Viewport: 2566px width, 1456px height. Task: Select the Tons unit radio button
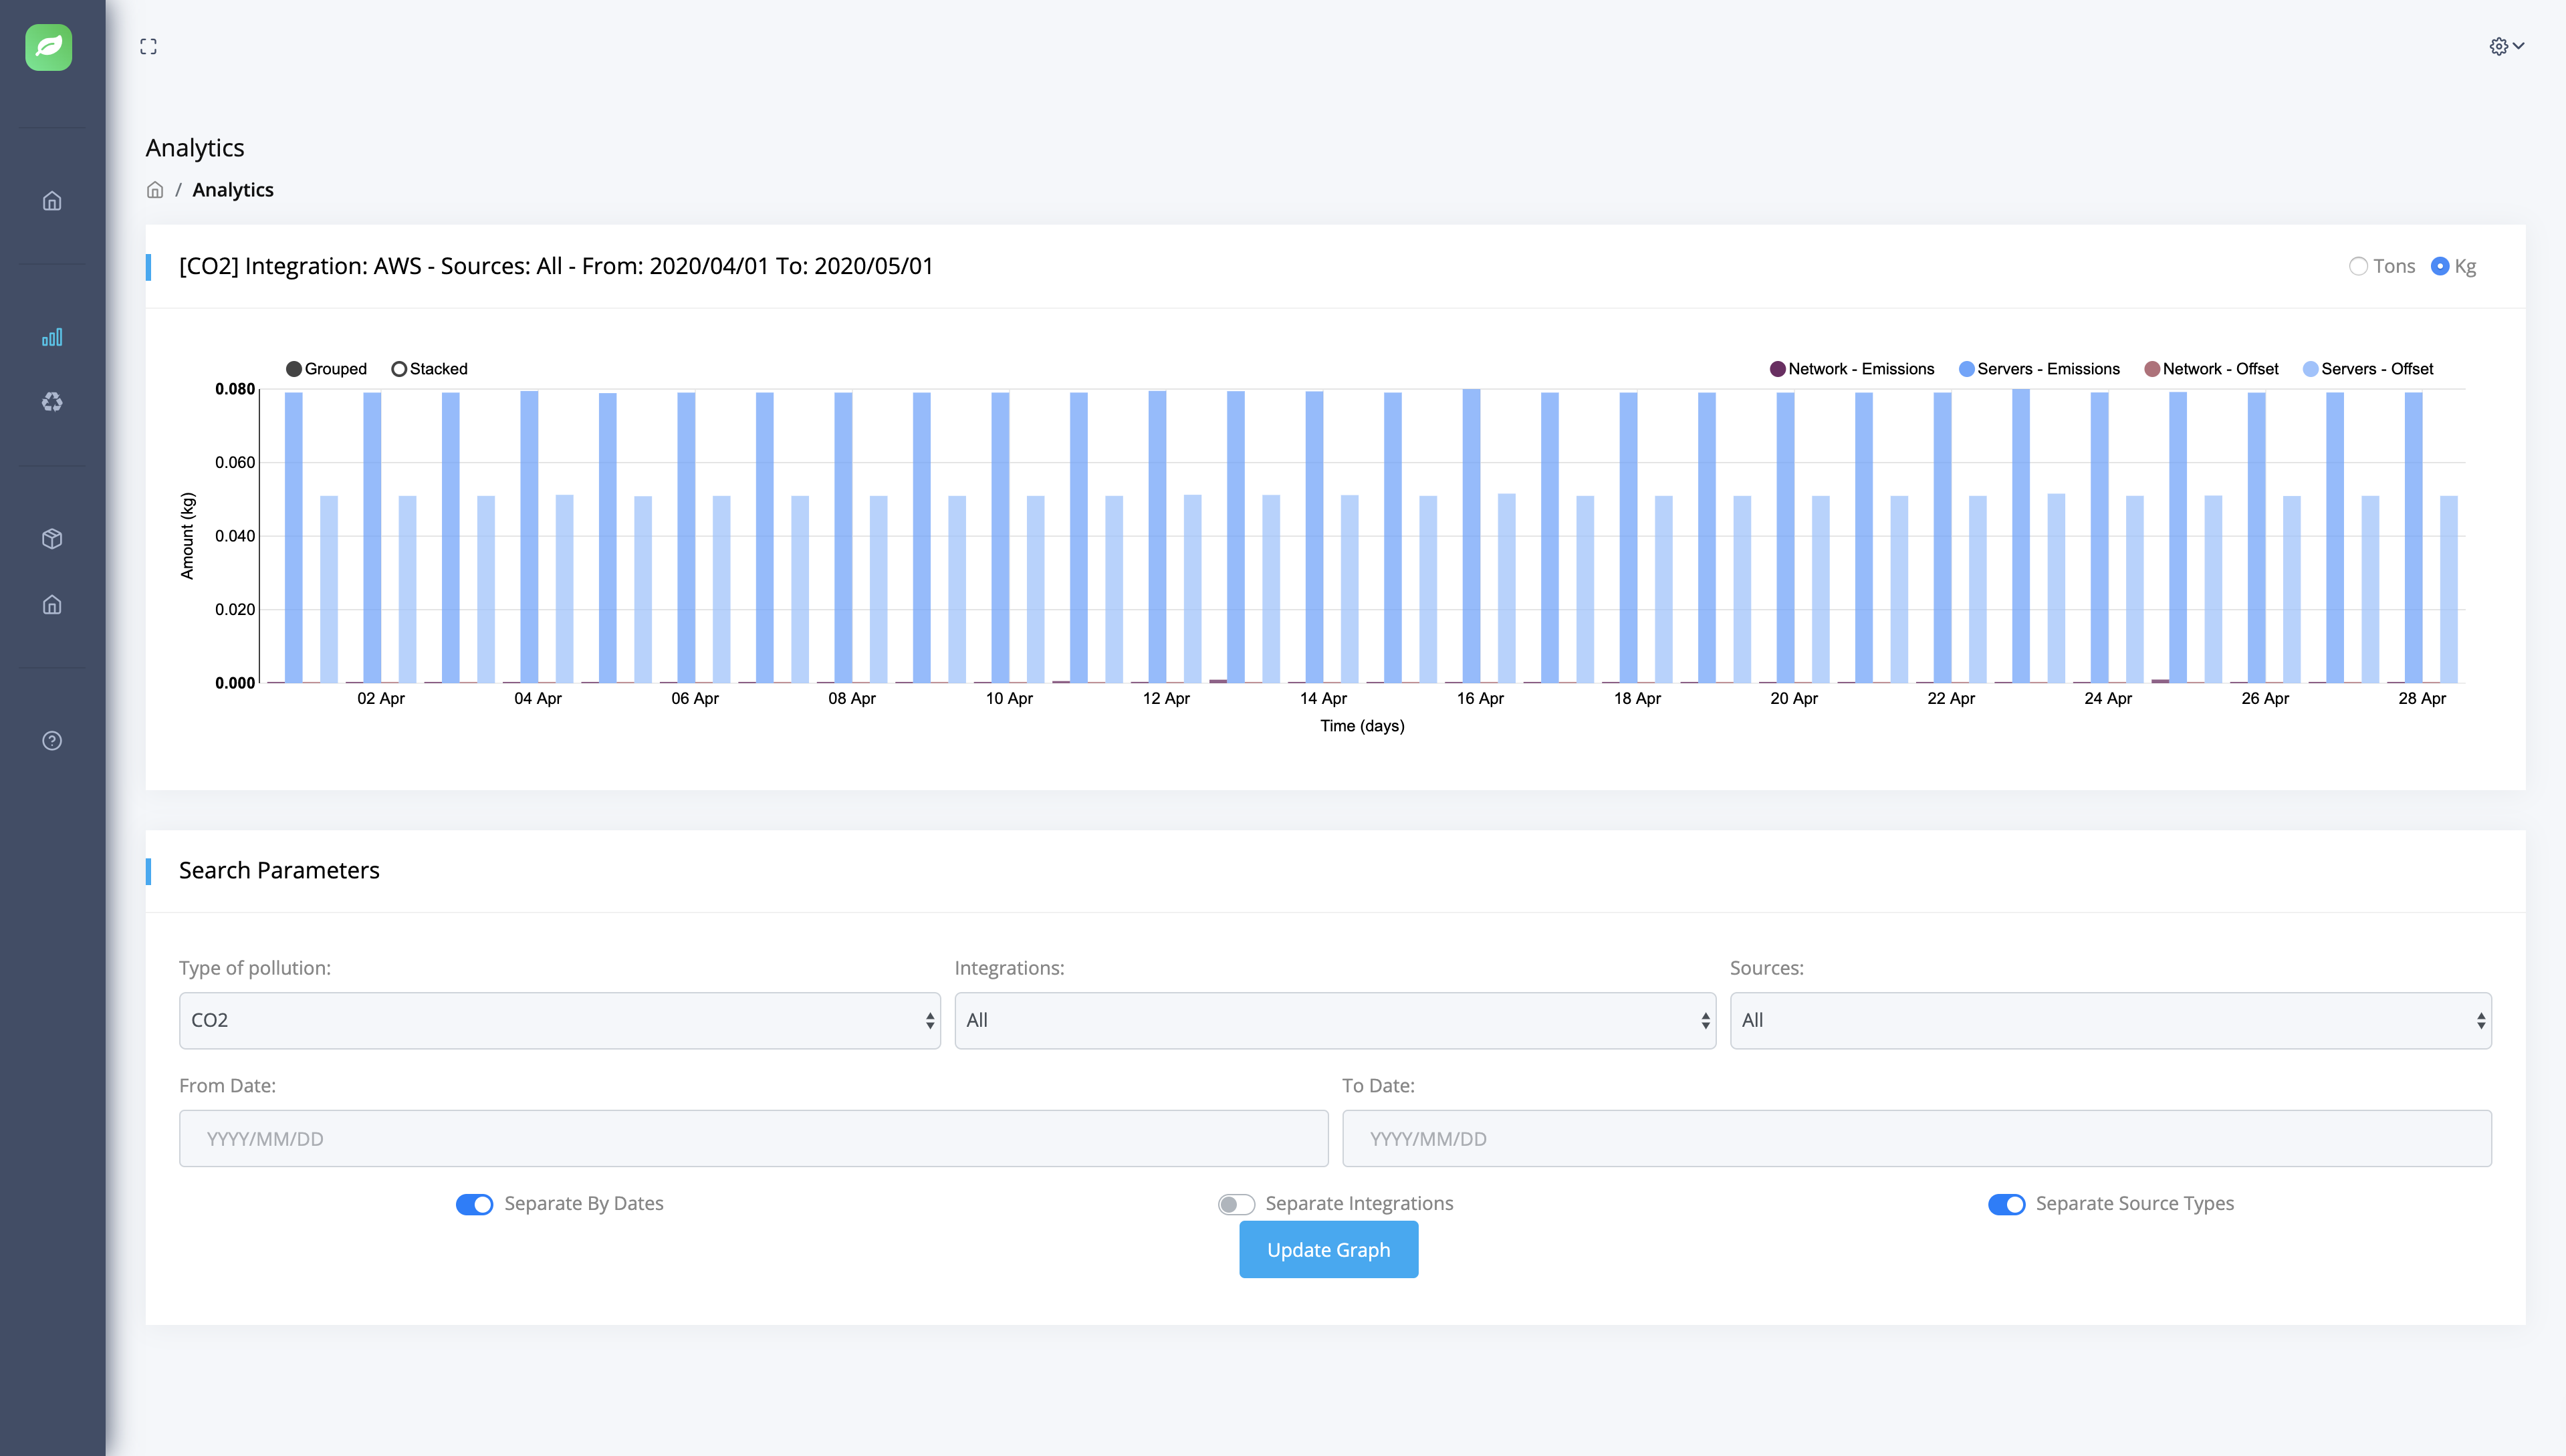click(2358, 266)
